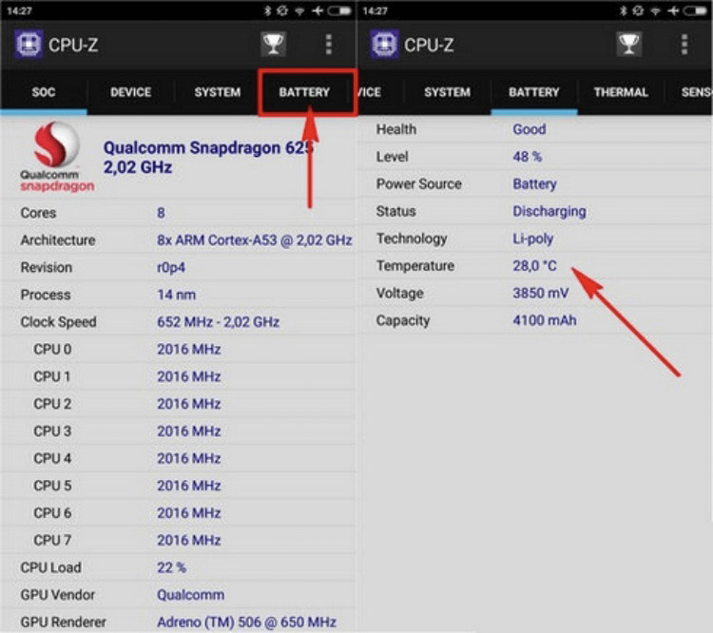Image resolution: width=713 pixels, height=633 pixels.
Task: Open overflow menu dots in left screen
Action: (x=329, y=45)
